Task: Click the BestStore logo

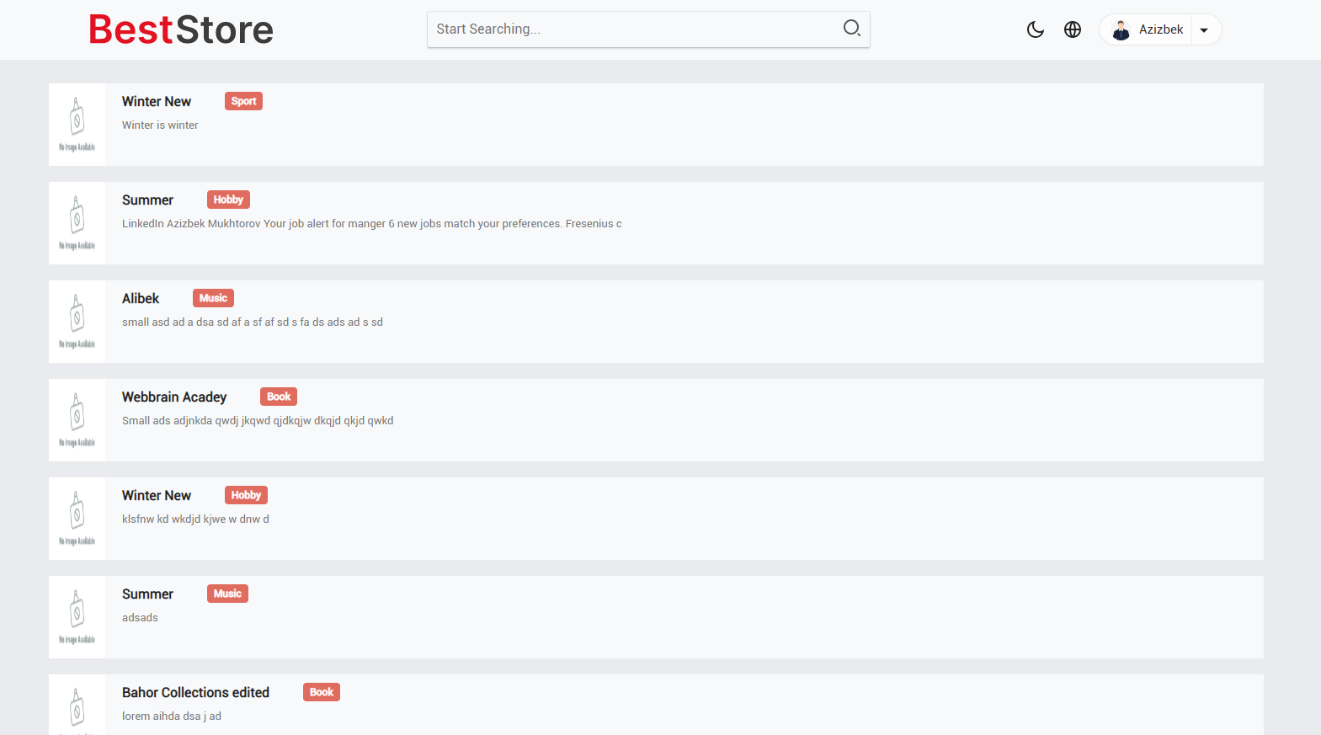Action: pyautogui.click(x=181, y=30)
